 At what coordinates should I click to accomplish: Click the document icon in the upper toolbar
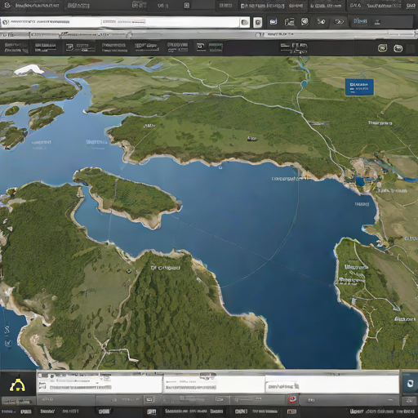click(x=289, y=22)
